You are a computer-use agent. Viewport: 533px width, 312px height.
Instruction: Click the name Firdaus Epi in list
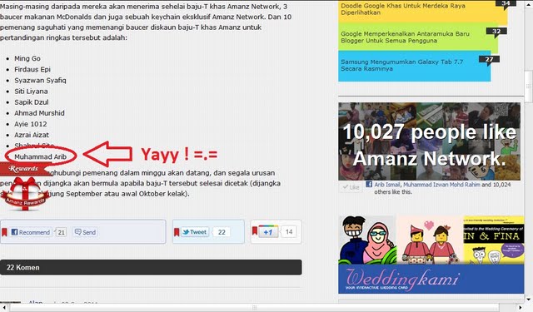tap(32, 69)
